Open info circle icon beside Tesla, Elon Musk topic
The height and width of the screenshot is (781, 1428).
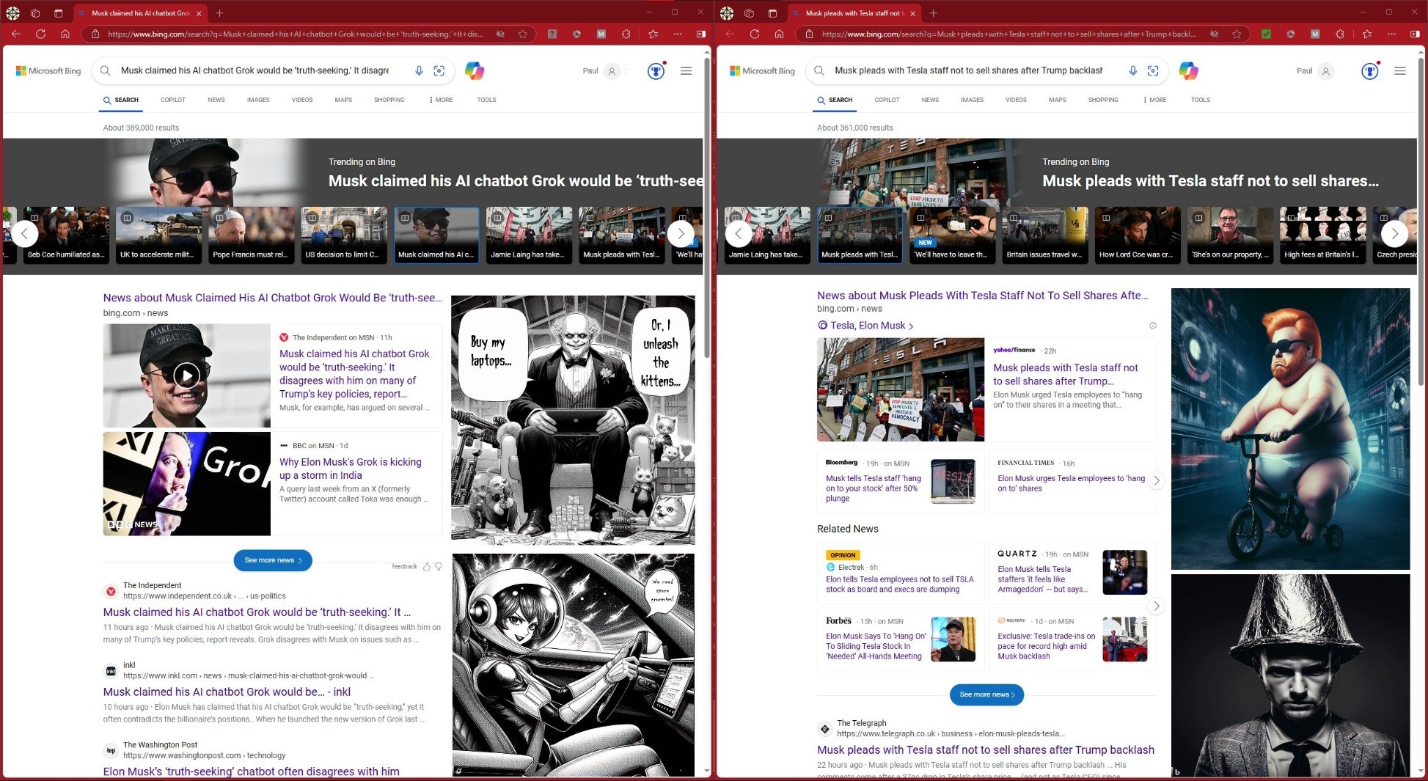click(1152, 326)
